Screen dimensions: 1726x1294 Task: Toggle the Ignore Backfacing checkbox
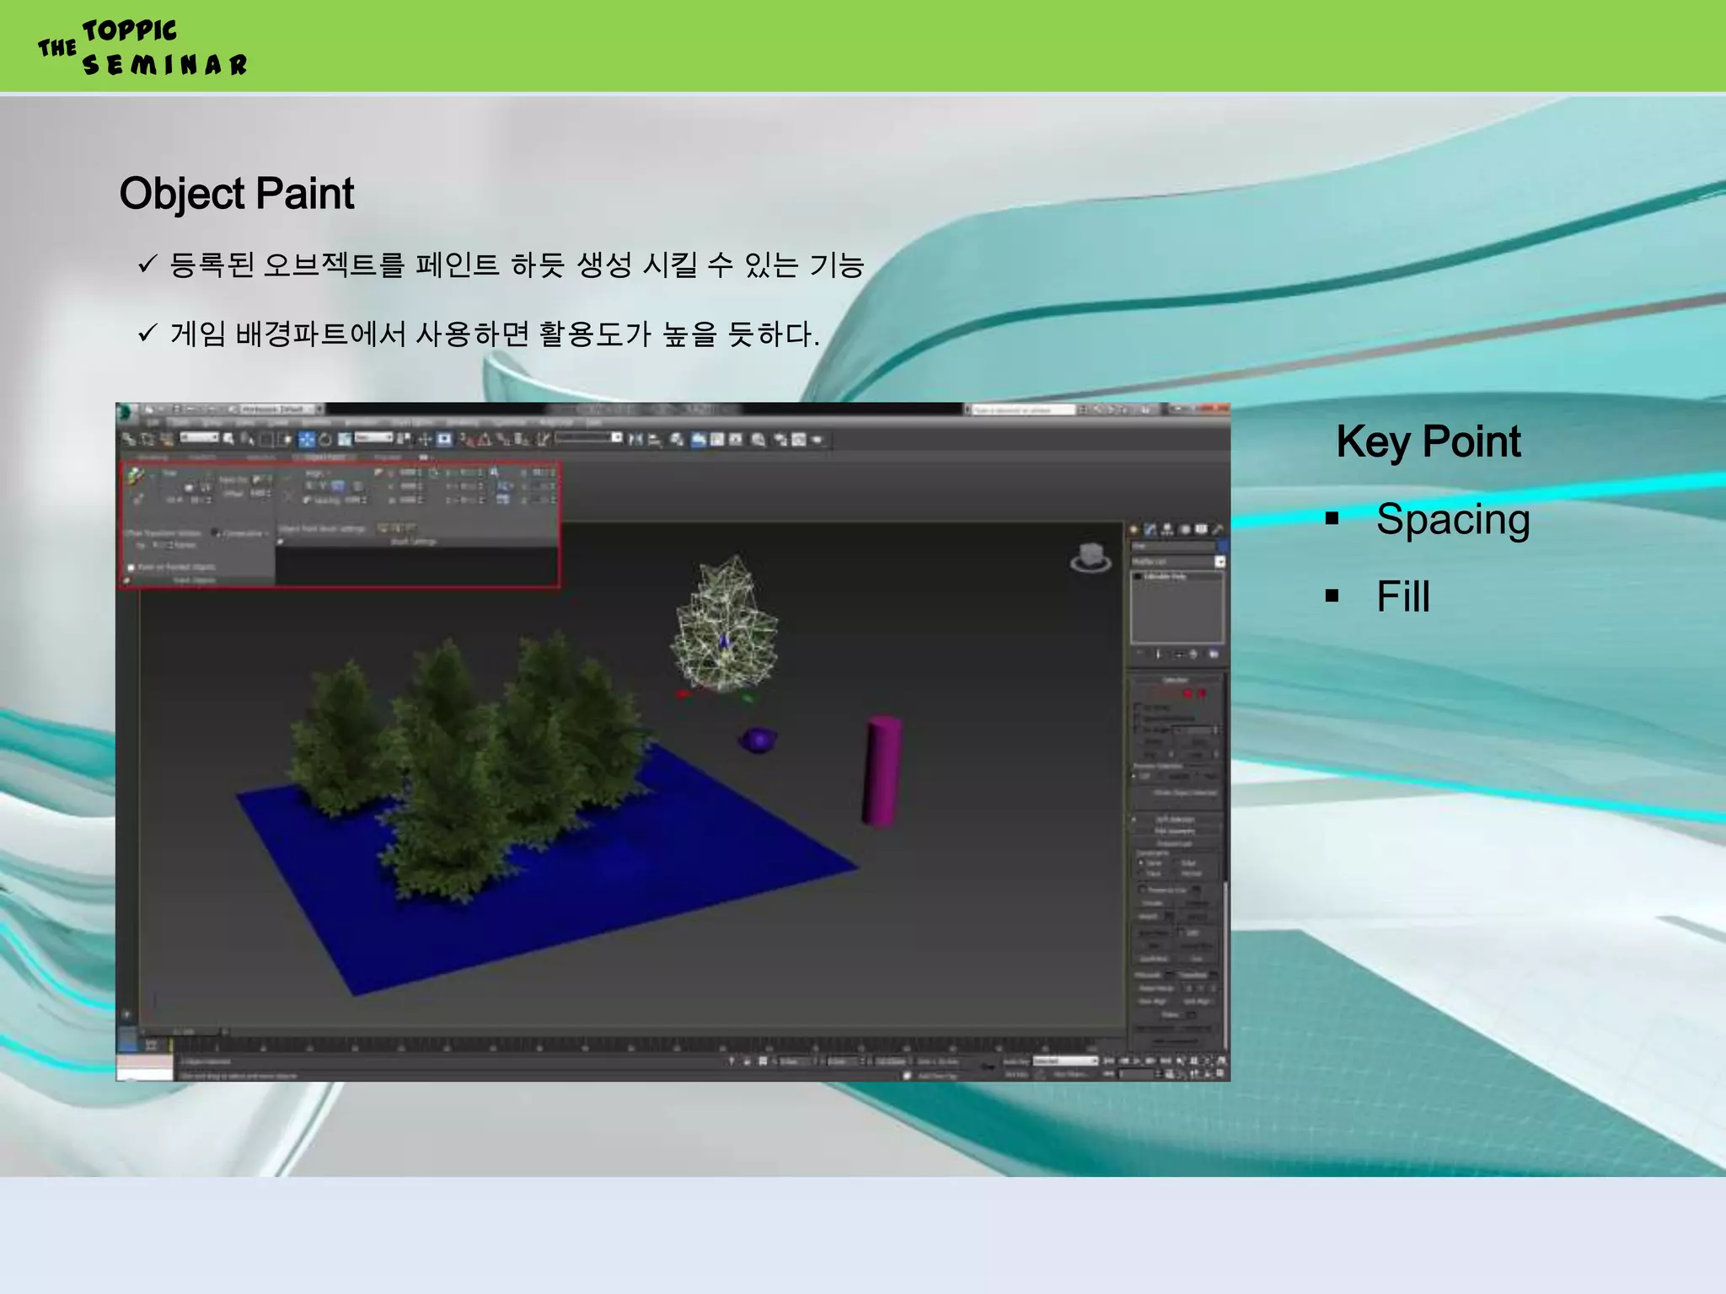pos(1138,719)
